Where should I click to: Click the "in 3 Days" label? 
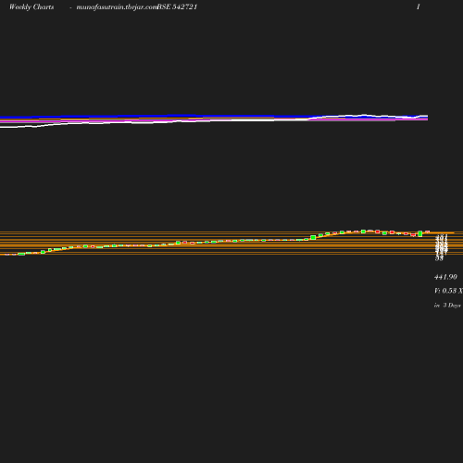point(447,306)
